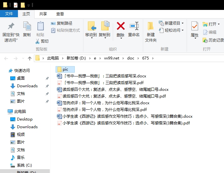Click the Up one level arrow

[x=30, y=58]
